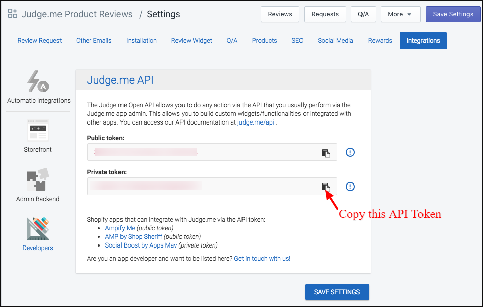This screenshot has width=483, height=307.
Task: Show info for the Private token
Action: (x=350, y=187)
